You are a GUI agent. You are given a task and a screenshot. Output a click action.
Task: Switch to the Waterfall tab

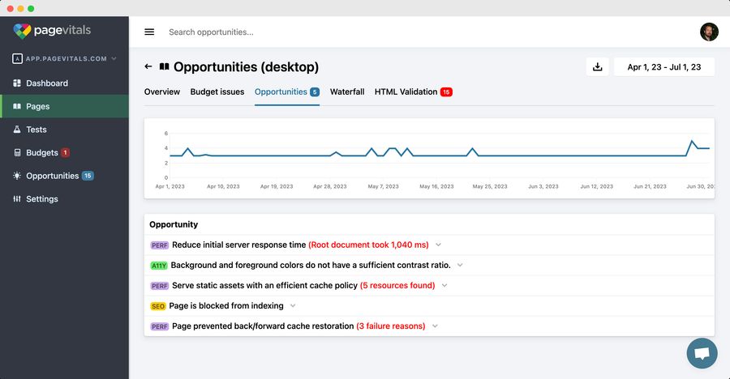[x=347, y=92]
